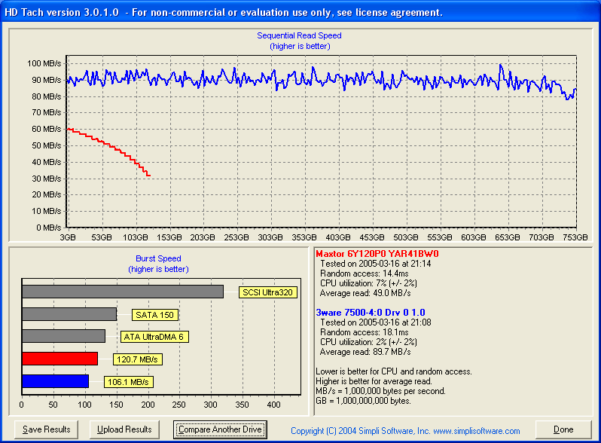Open Compare Another Drive

point(220,429)
